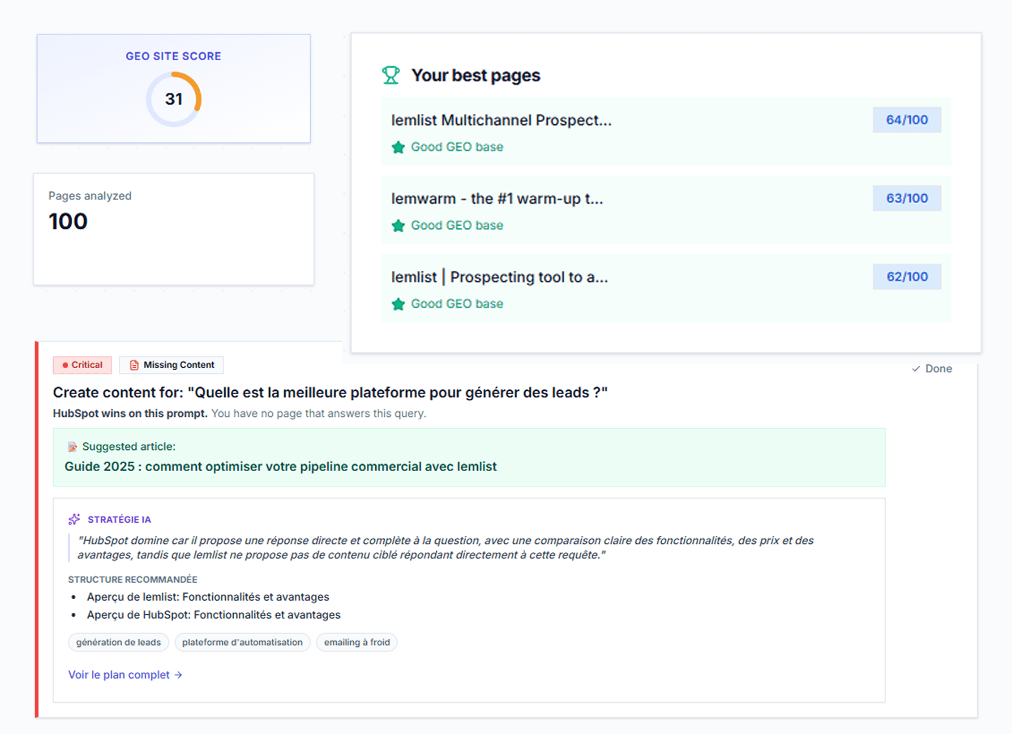
Task: Toggle the Critical label on the recommendation card
Action: [82, 365]
